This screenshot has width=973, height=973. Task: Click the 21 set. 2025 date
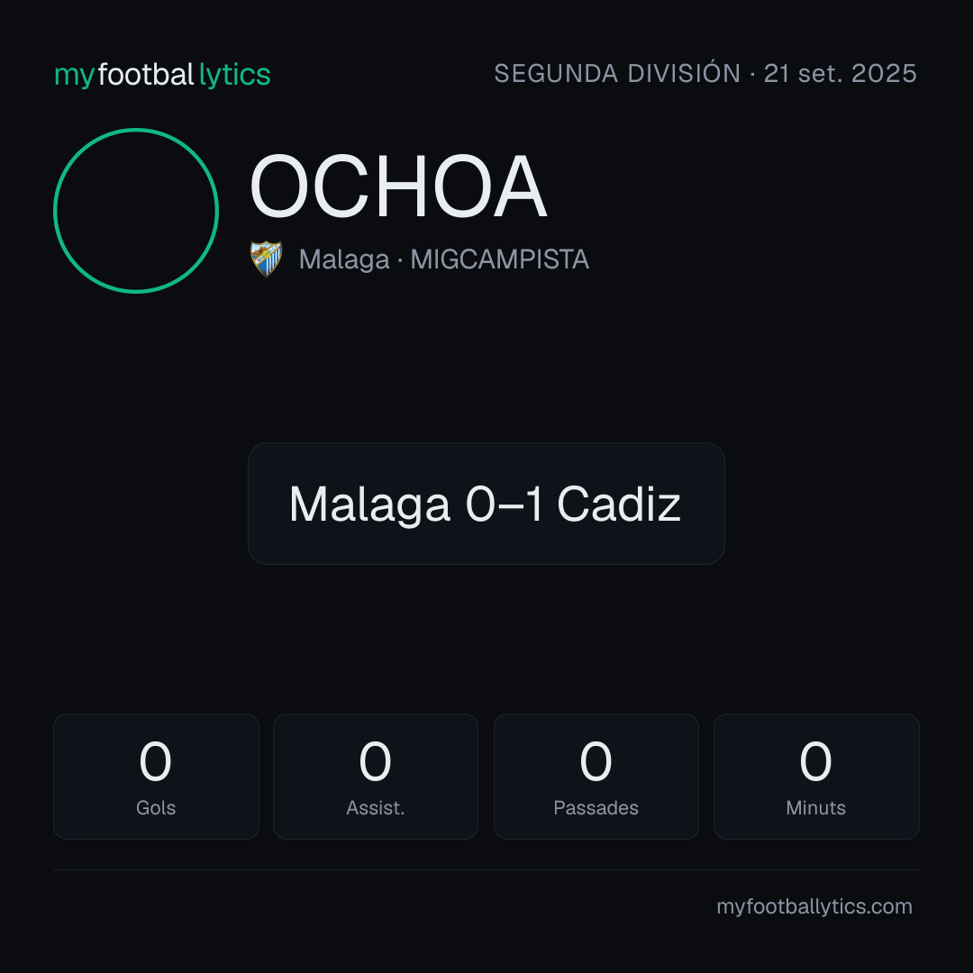(x=841, y=73)
